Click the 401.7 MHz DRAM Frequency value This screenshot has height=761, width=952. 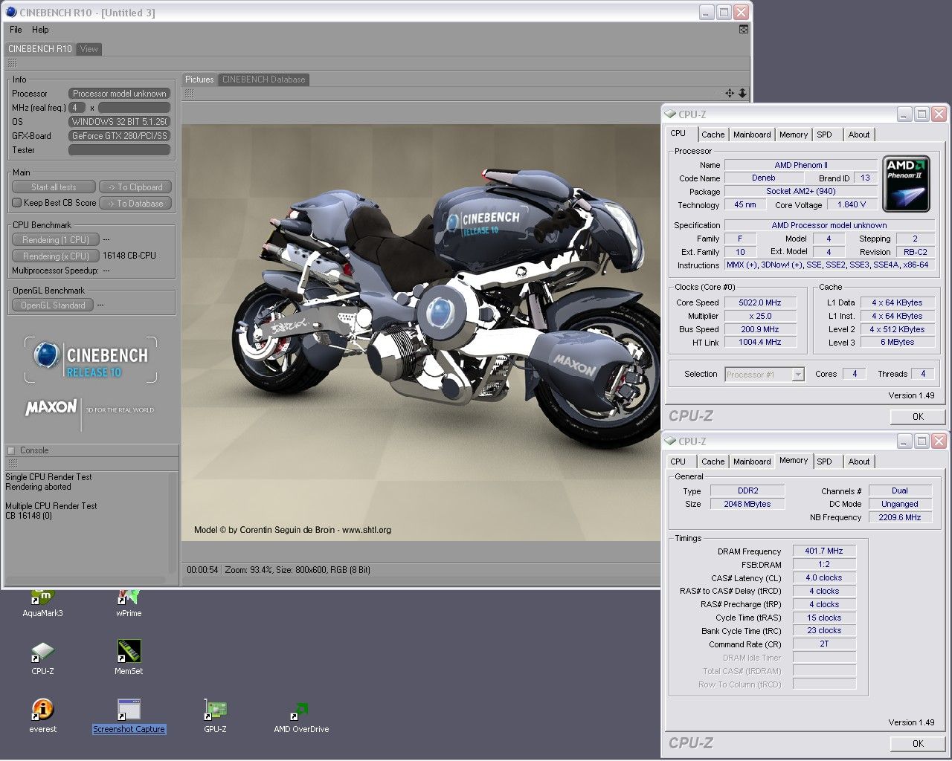click(824, 551)
